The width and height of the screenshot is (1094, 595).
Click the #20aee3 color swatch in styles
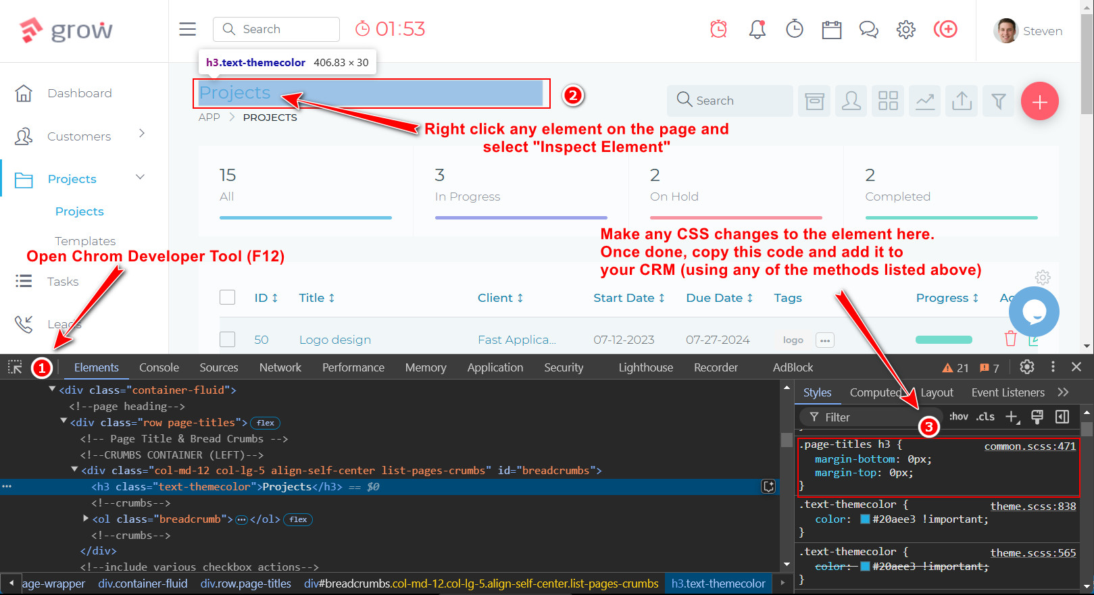coord(865,519)
